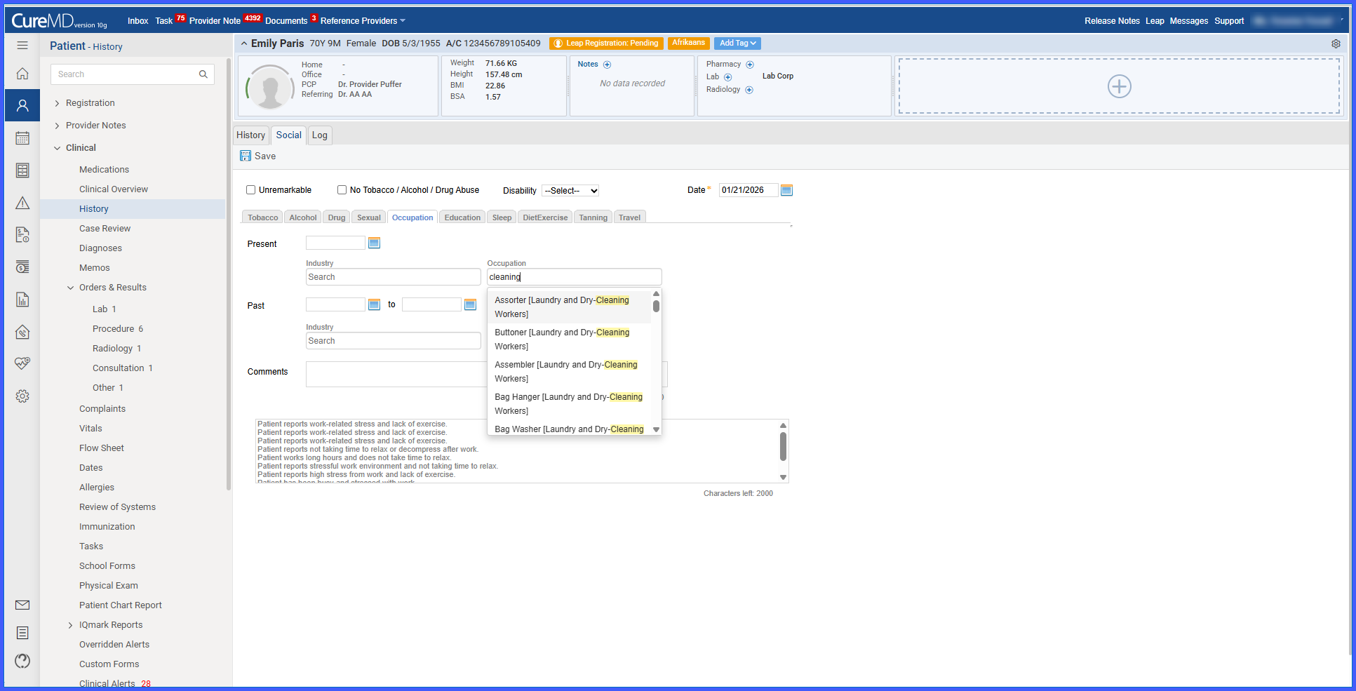
Task: Open the calendar scheduler sidebar icon
Action: point(22,138)
